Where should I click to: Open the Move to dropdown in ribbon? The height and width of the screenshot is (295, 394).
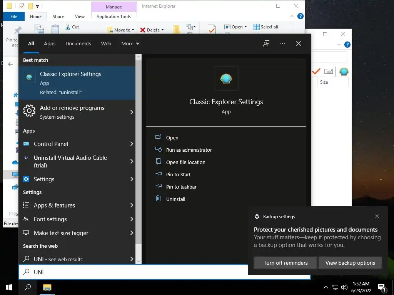[133, 30]
